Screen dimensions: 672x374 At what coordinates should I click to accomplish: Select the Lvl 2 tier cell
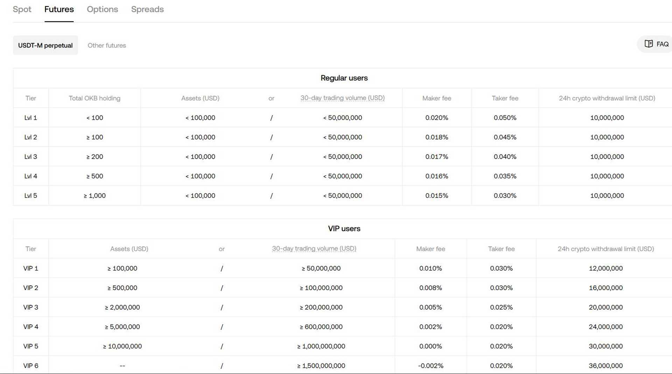coord(31,137)
